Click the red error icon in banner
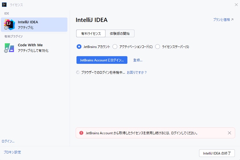240x160 pixels. click(x=81, y=133)
